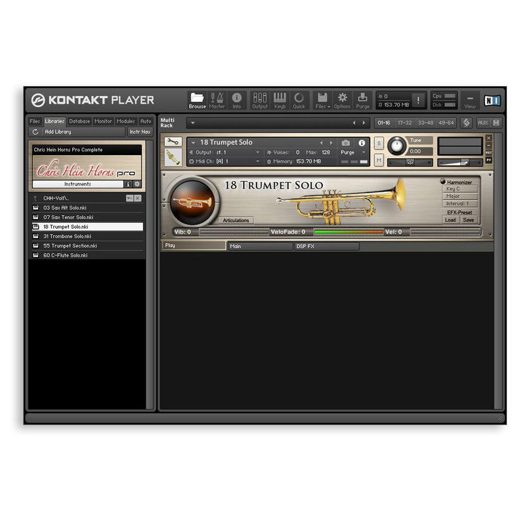Viewport: 519px width, 519px height.
Task: Refresh the library list icon
Action: (x=35, y=132)
